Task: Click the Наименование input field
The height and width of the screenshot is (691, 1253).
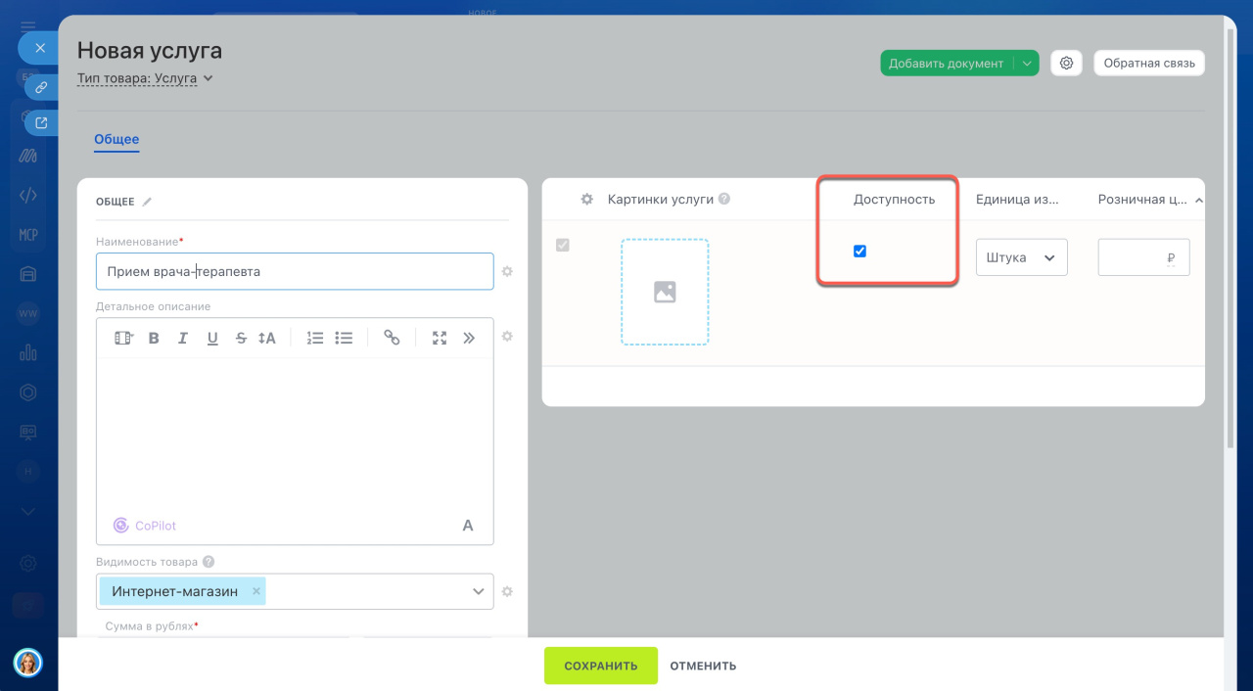Action: point(294,271)
